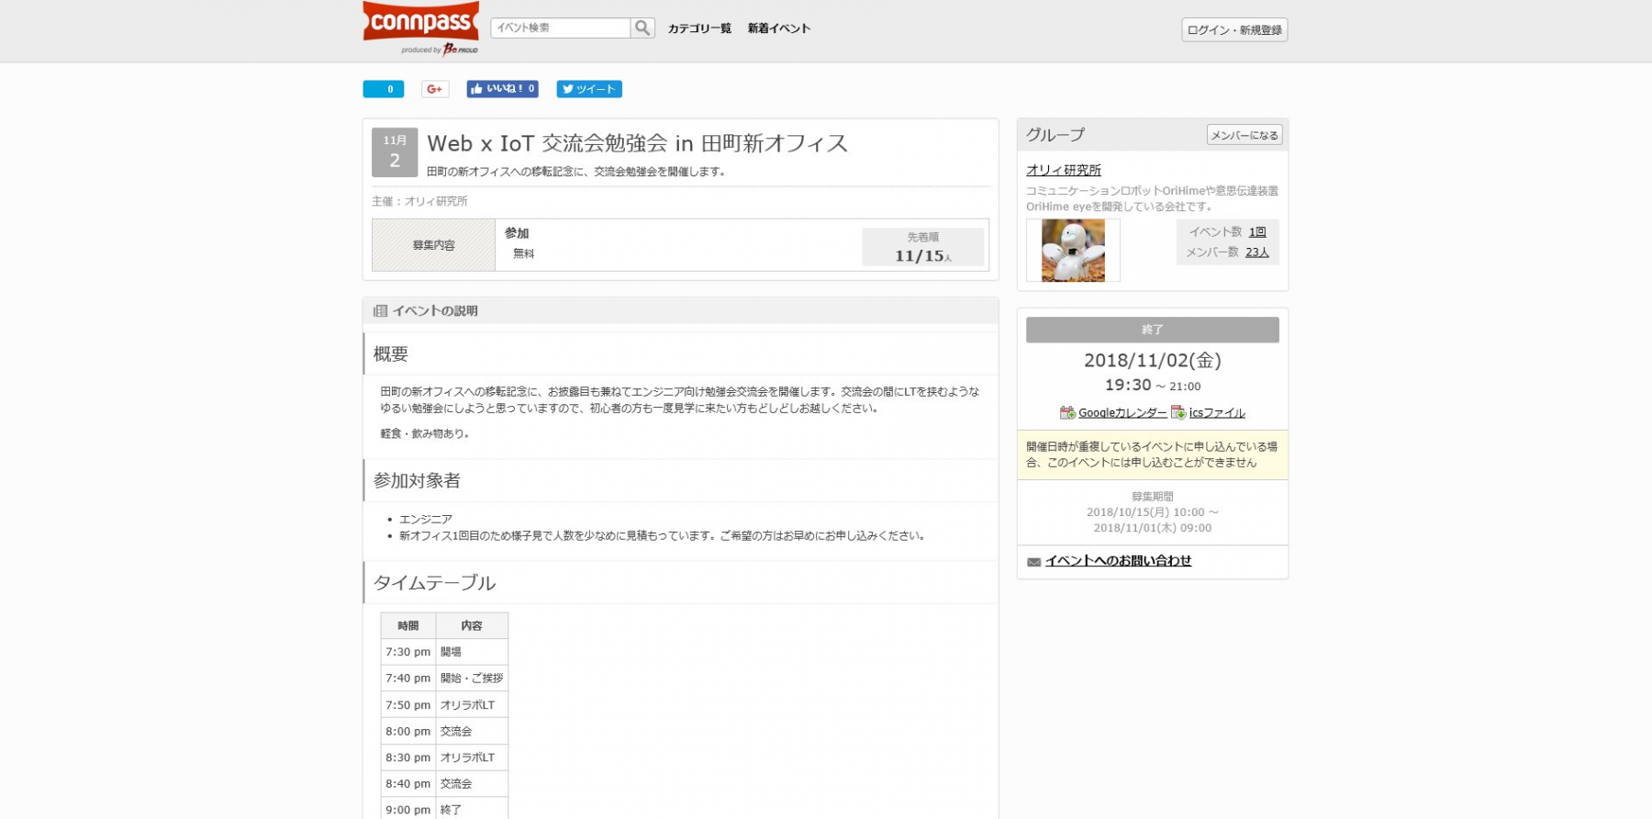Screen dimensions: 1652x819
Task: Click the Web x IoT event title
Action: click(x=637, y=143)
